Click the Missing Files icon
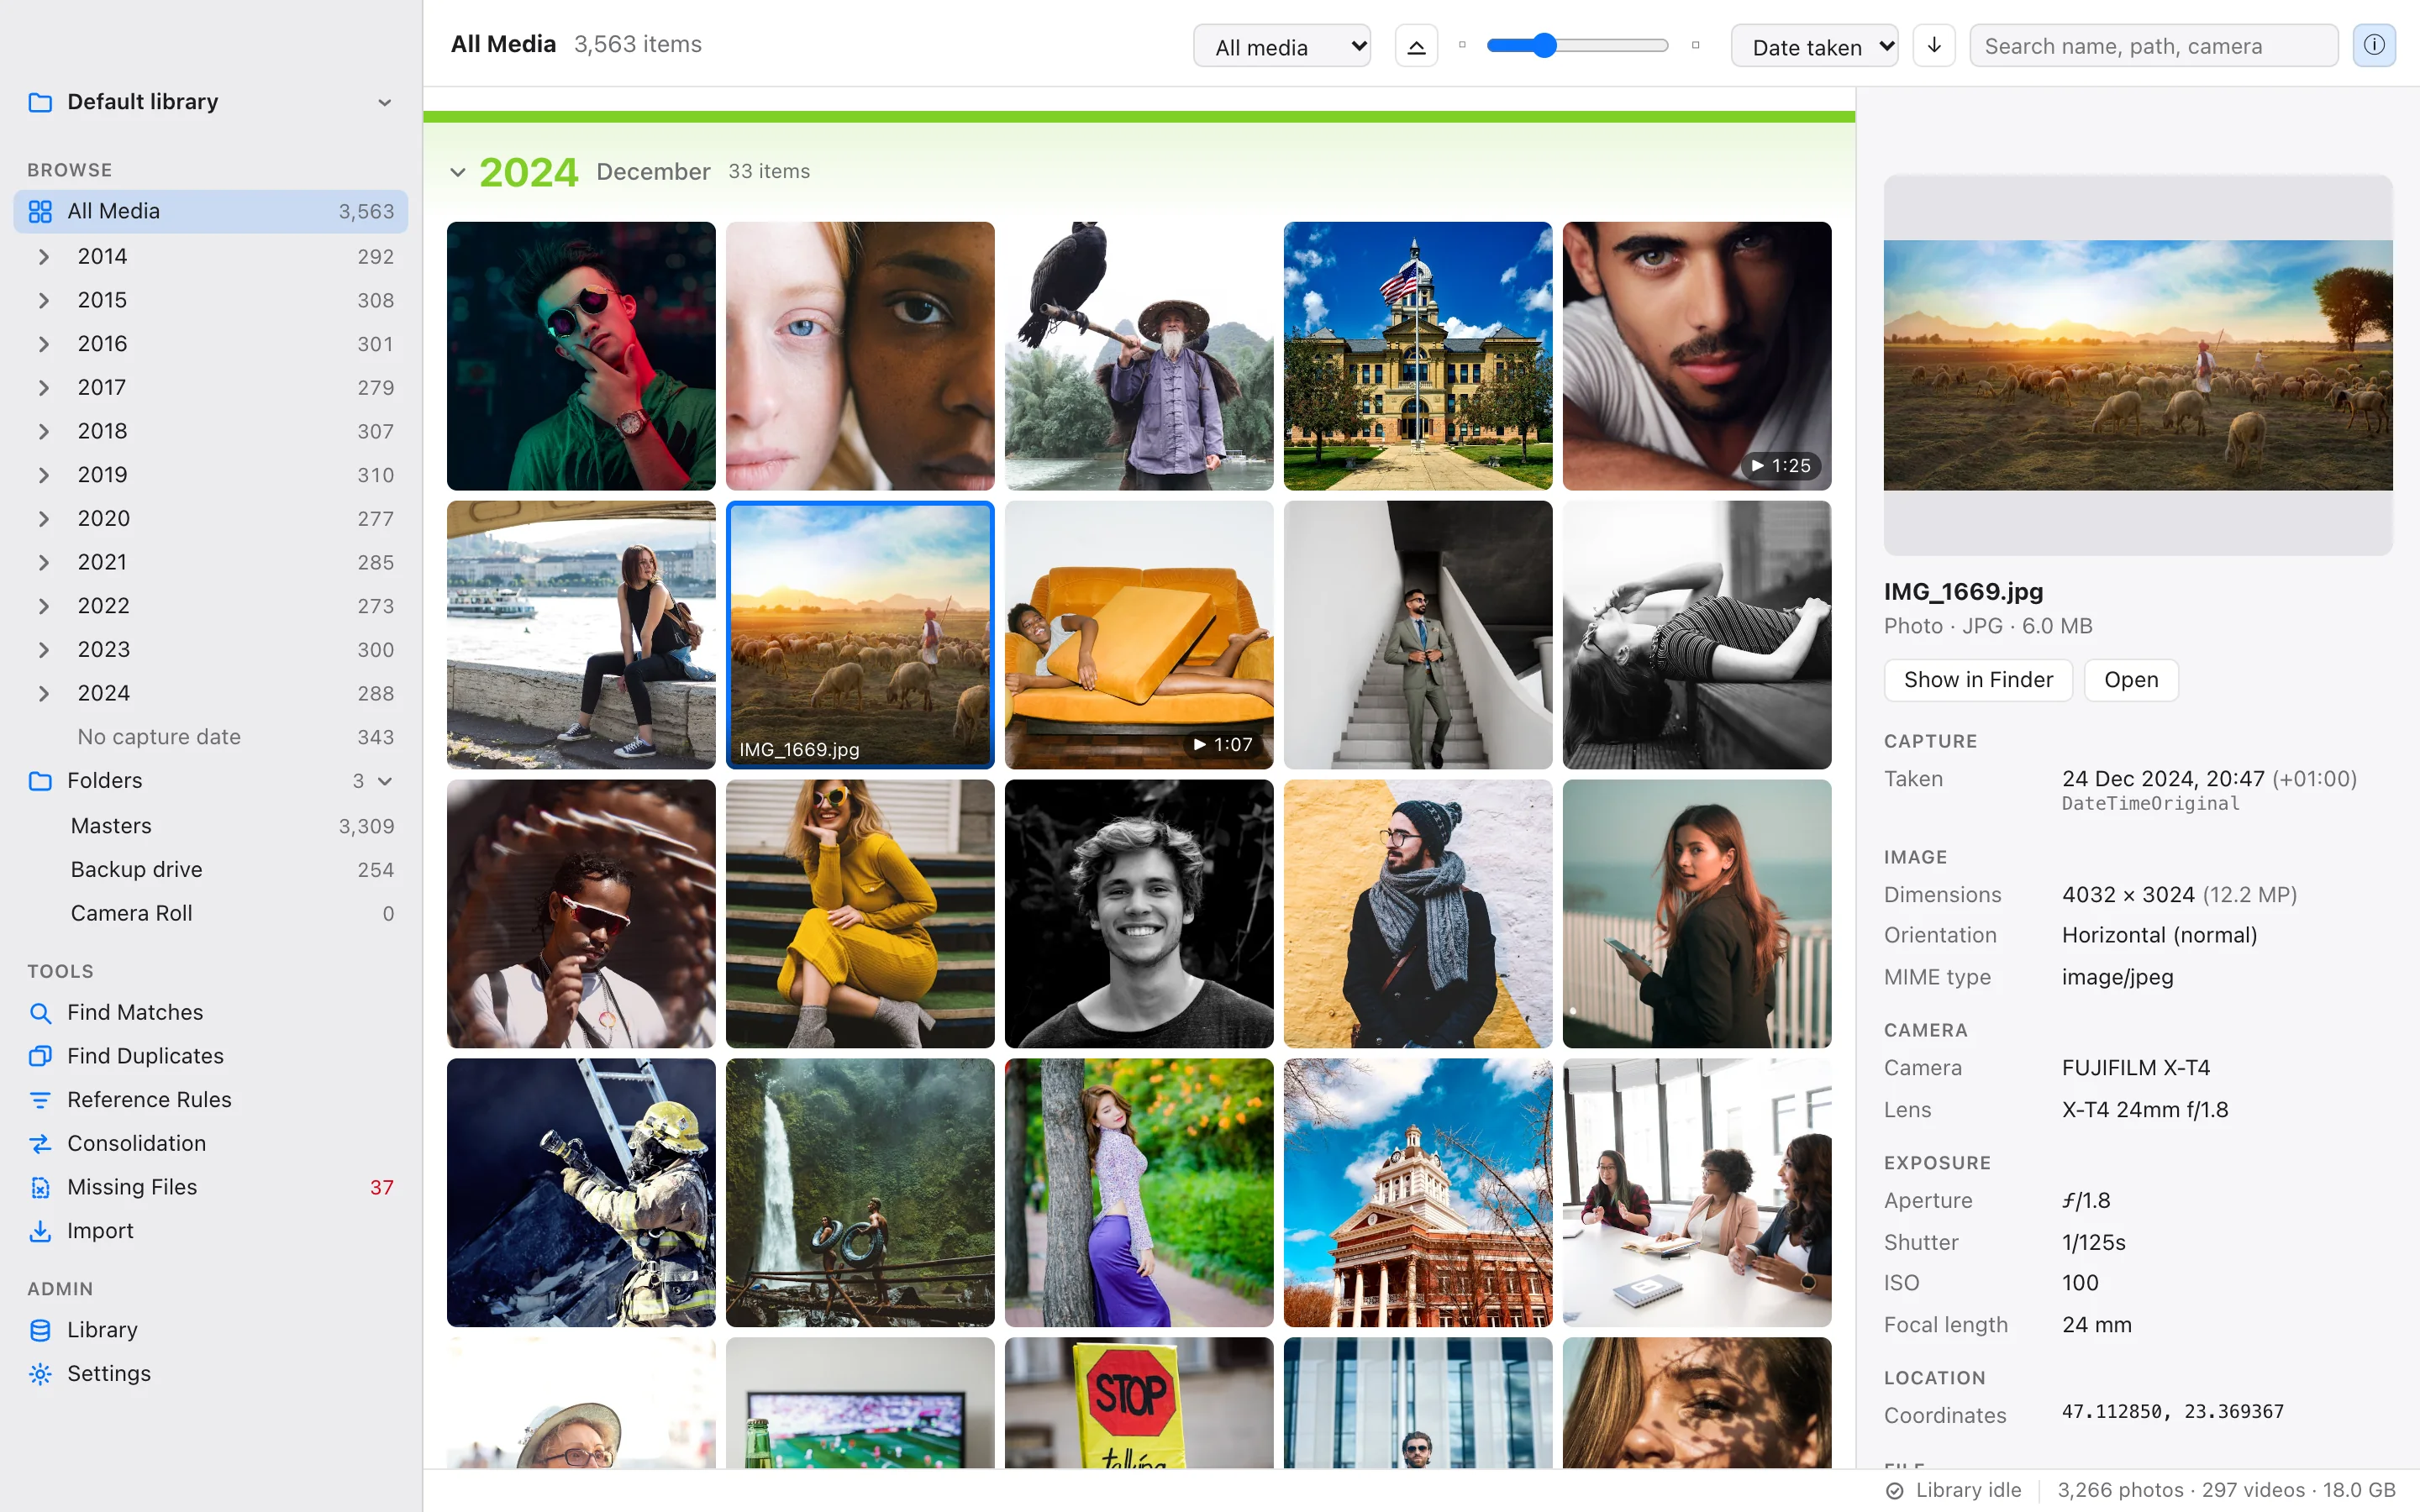 [x=40, y=1187]
